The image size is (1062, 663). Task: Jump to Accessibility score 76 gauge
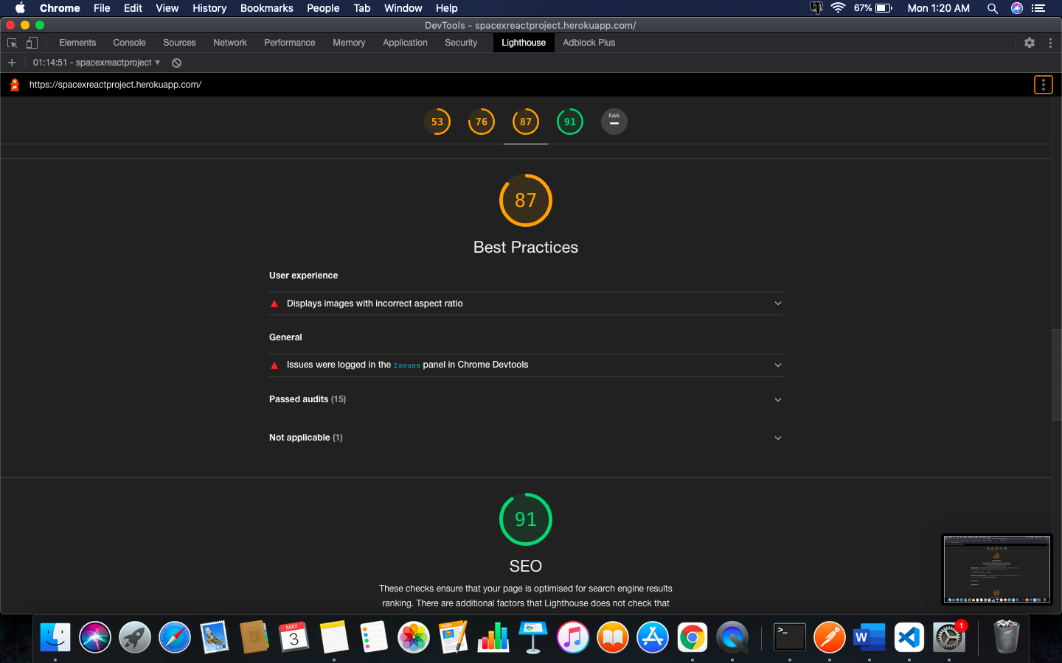[x=482, y=122]
